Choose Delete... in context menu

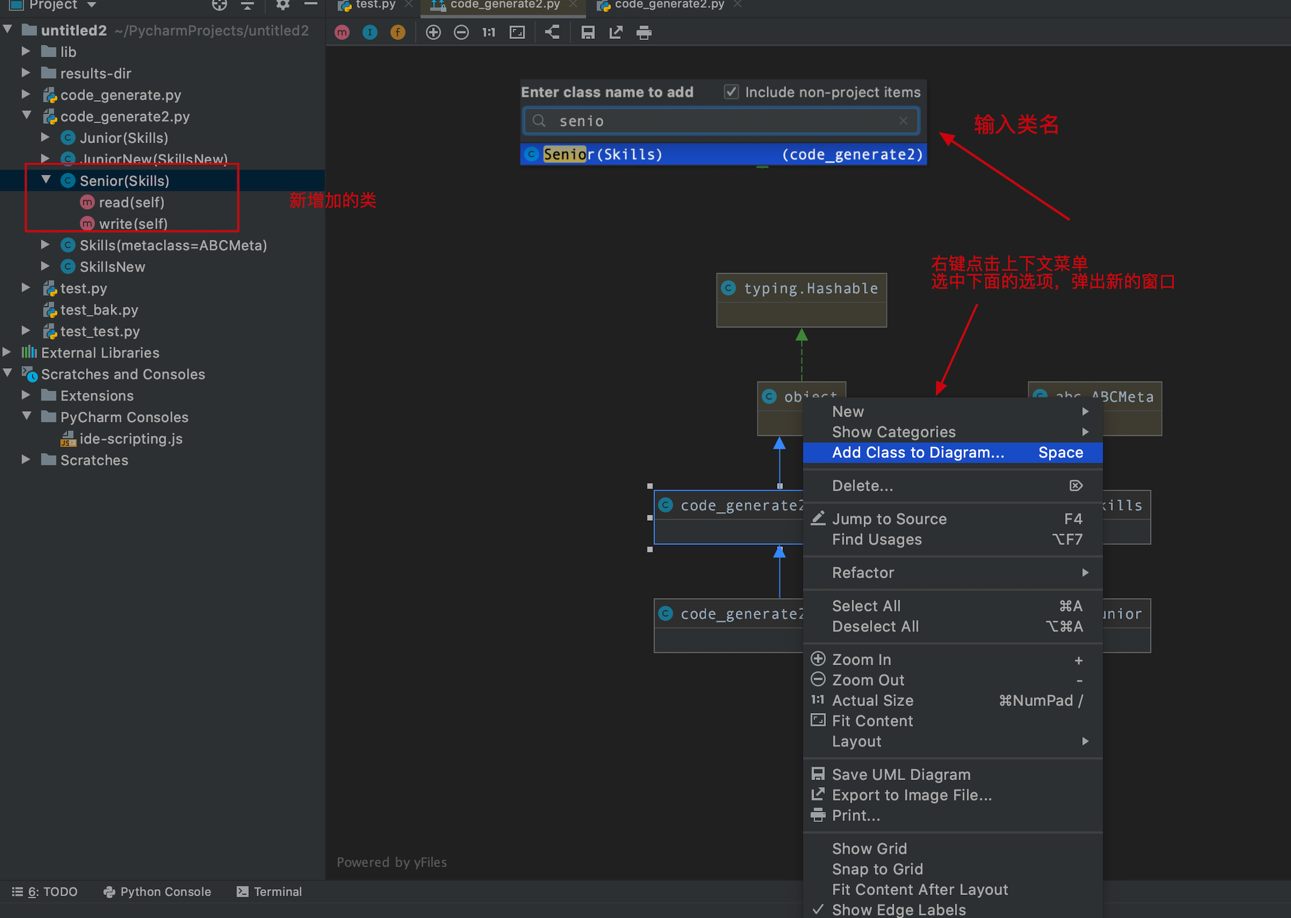pos(953,486)
